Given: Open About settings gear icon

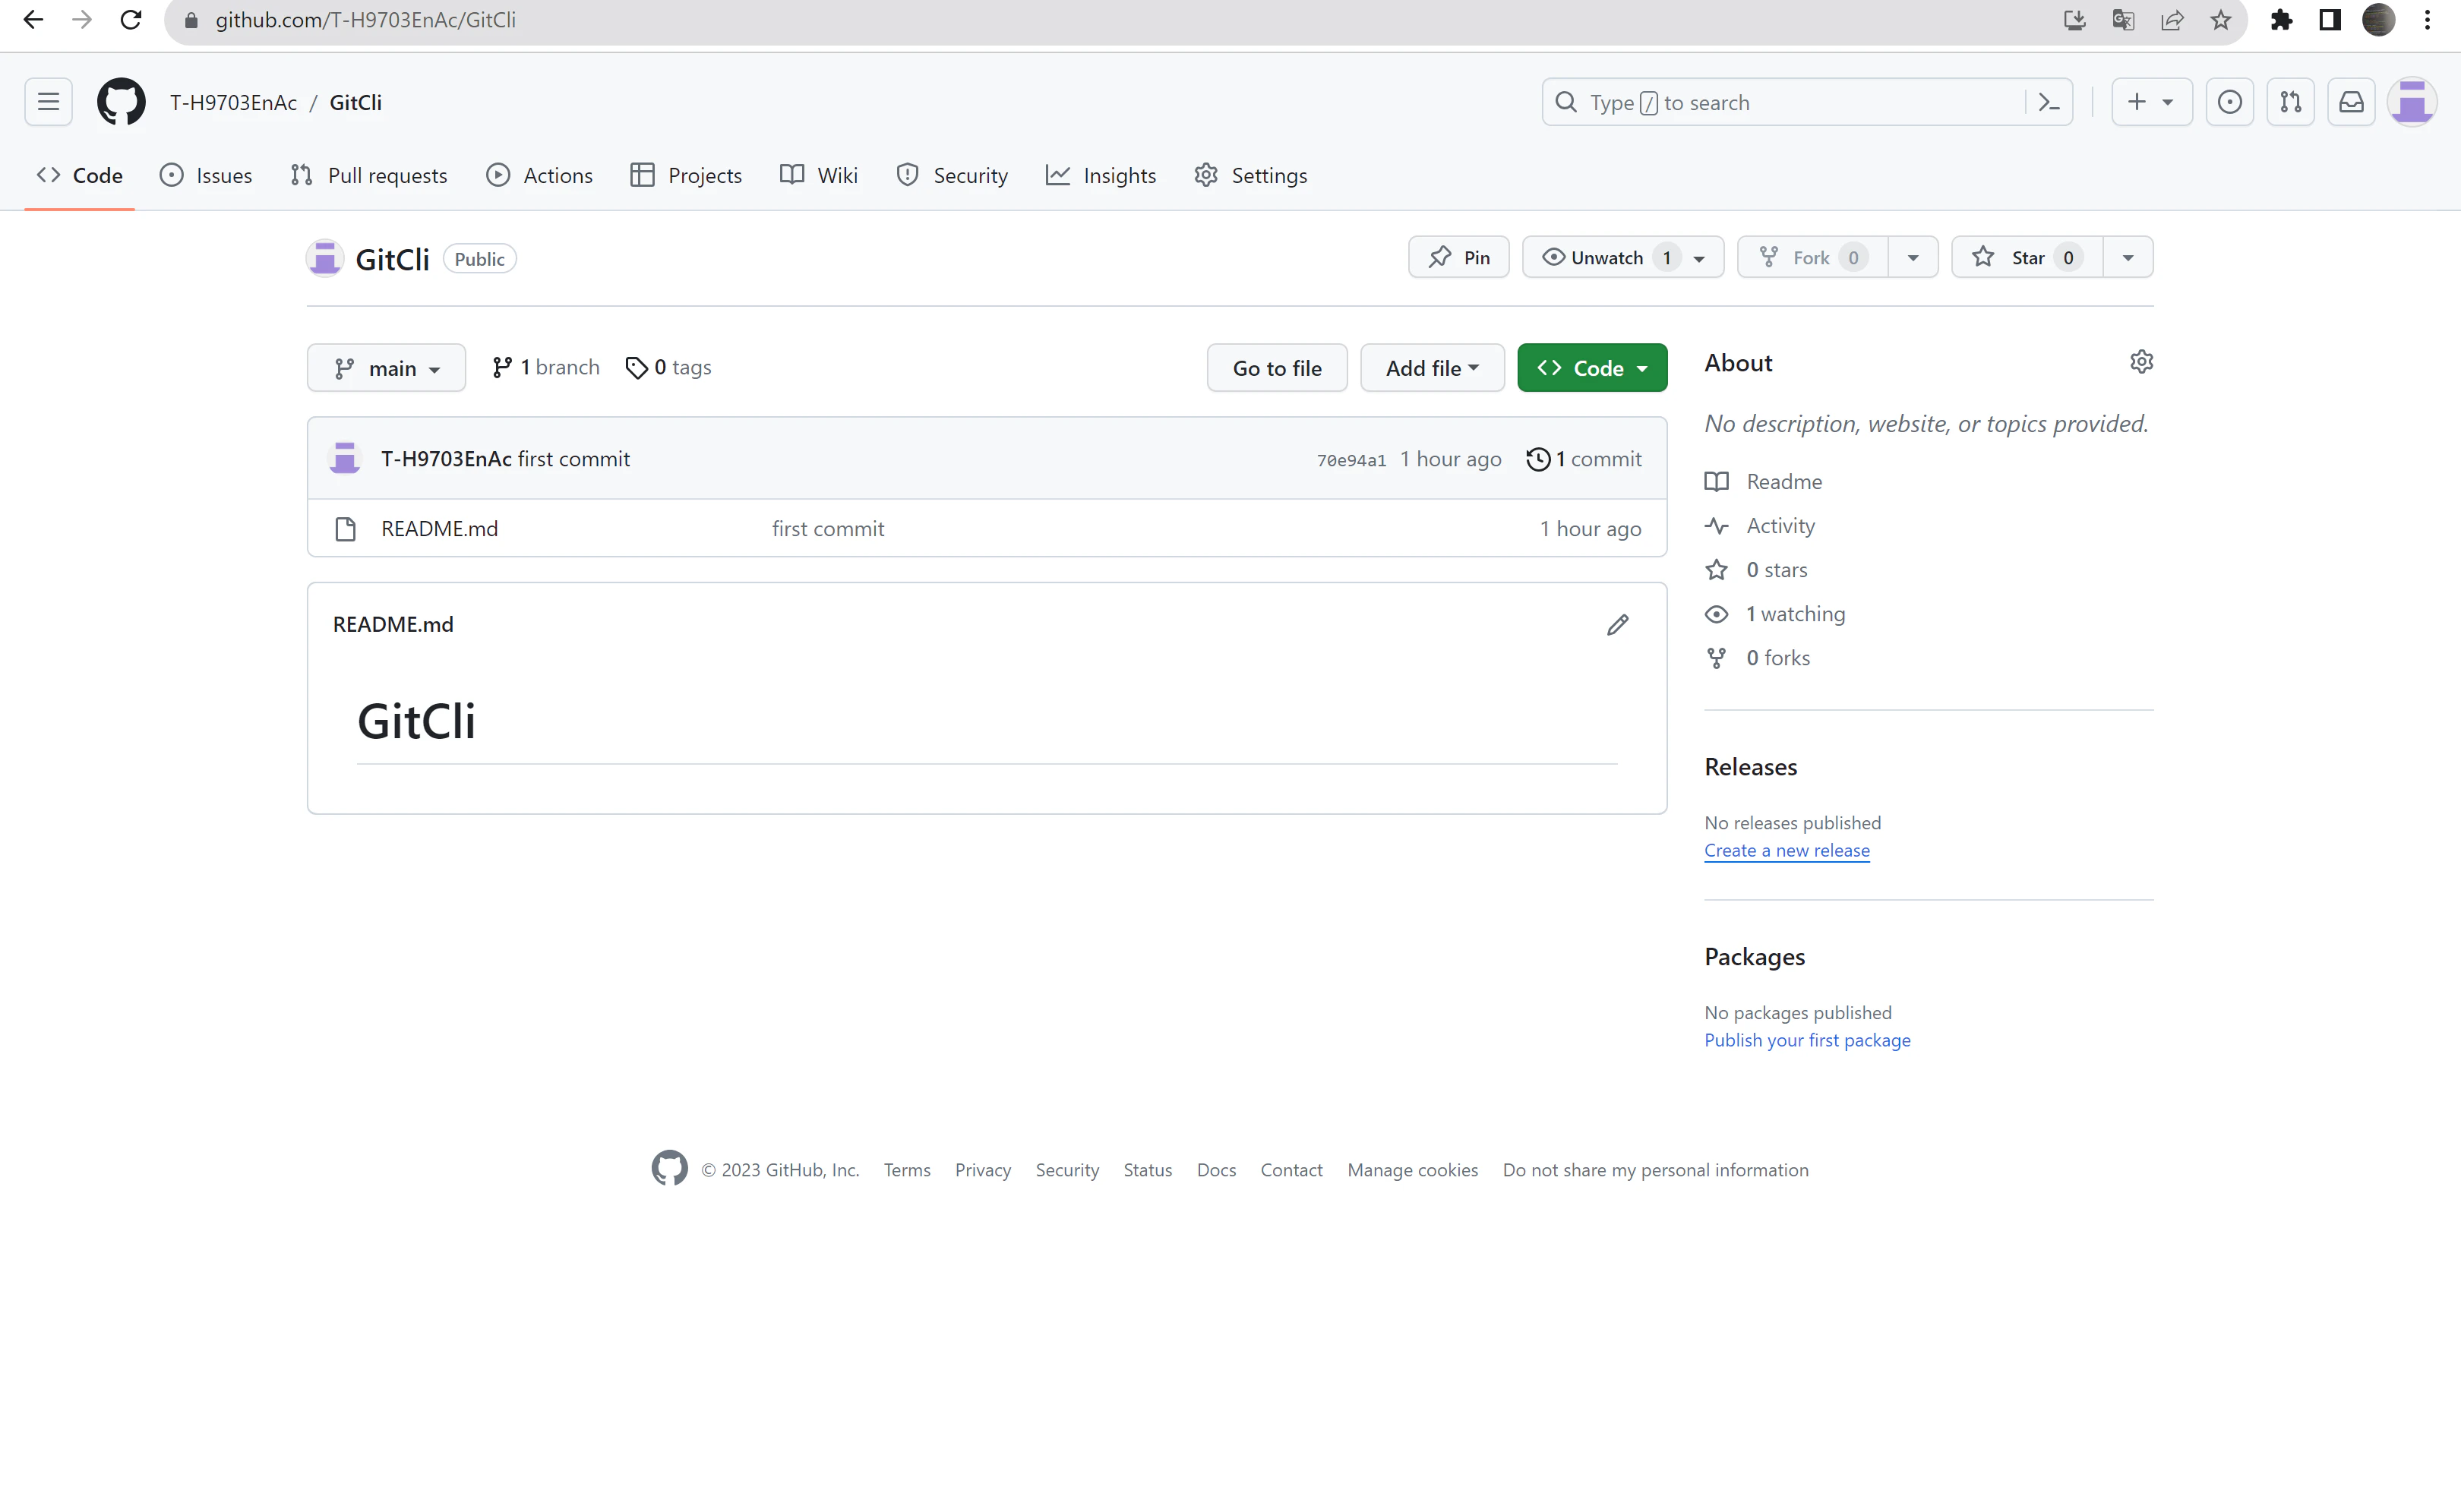Looking at the screenshot, I should pyautogui.click(x=2141, y=362).
